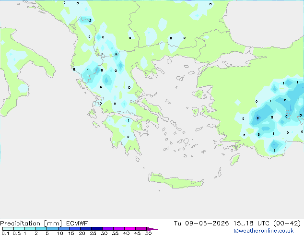
Task: Click the 10–15 mm blue legend swatch
Action: point(64,229)
